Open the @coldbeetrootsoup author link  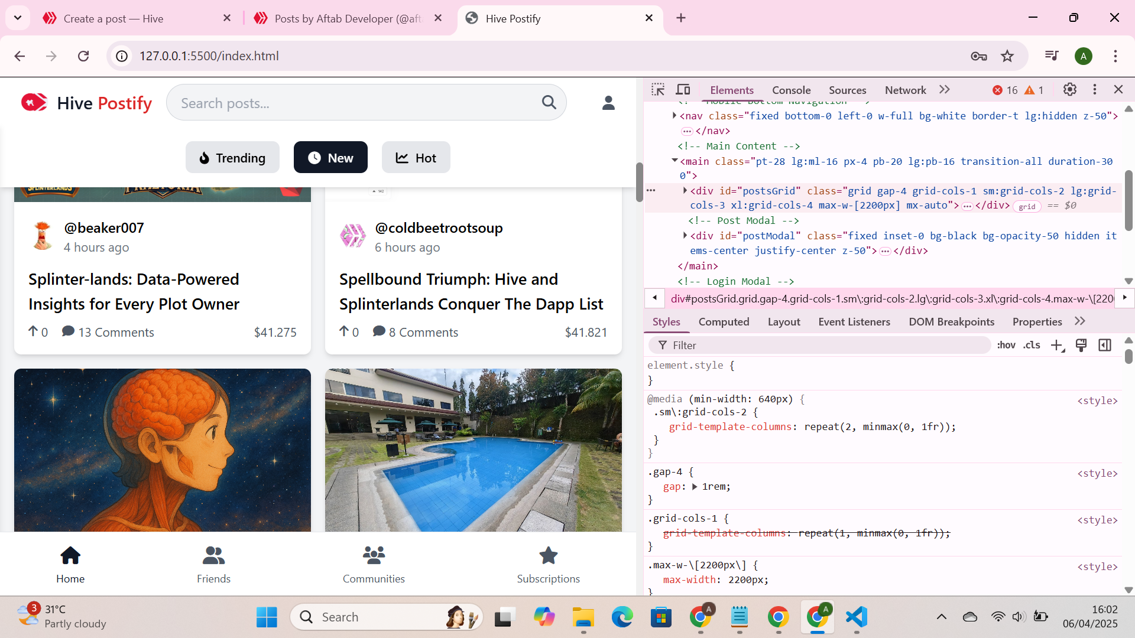point(439,228)
